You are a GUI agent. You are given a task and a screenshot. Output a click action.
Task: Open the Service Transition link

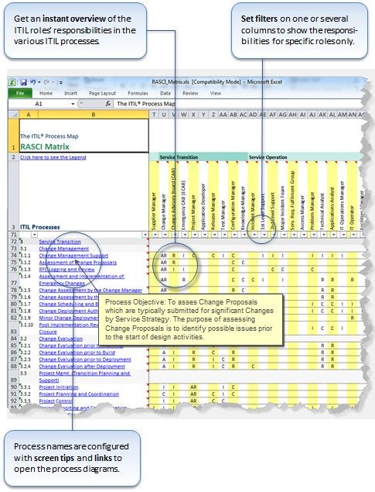point(60,242)
